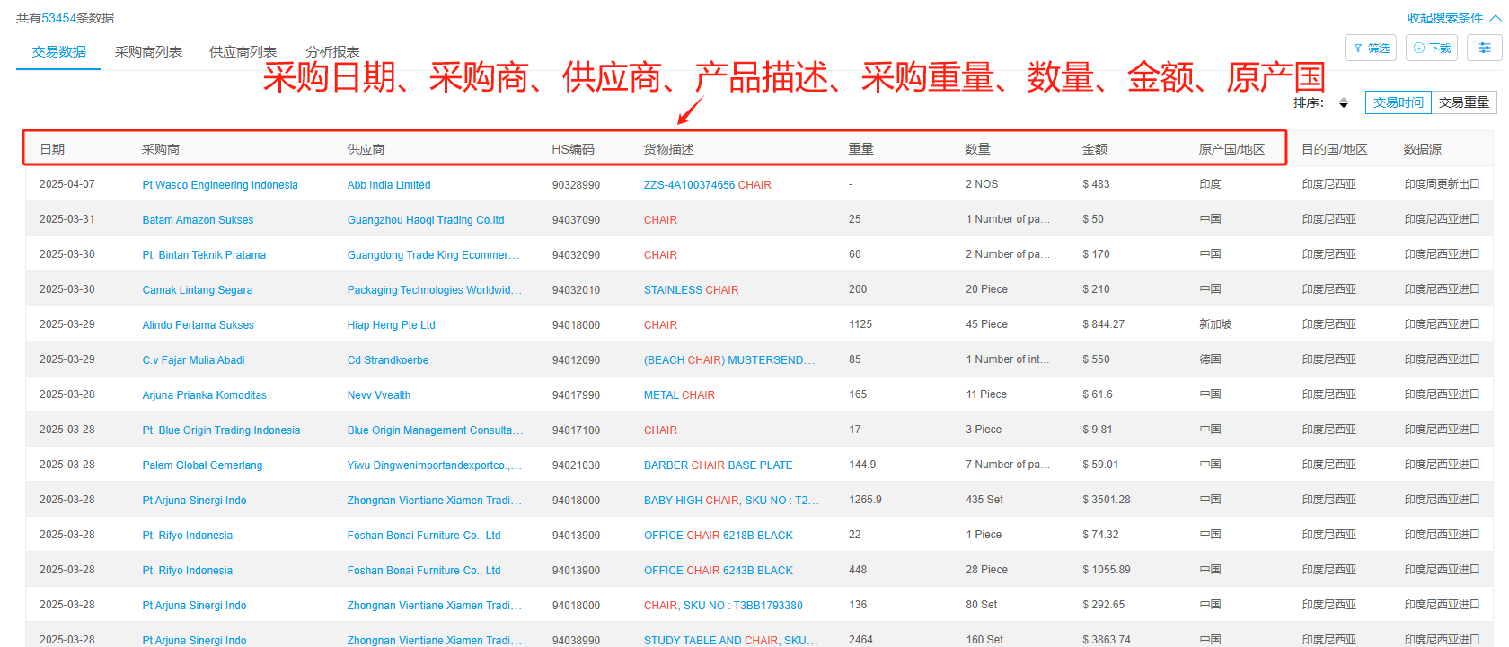The height and width of the screenshot is (647, 1509).
Task: Open the 供应商列表 tab
Action: [243, 52]
